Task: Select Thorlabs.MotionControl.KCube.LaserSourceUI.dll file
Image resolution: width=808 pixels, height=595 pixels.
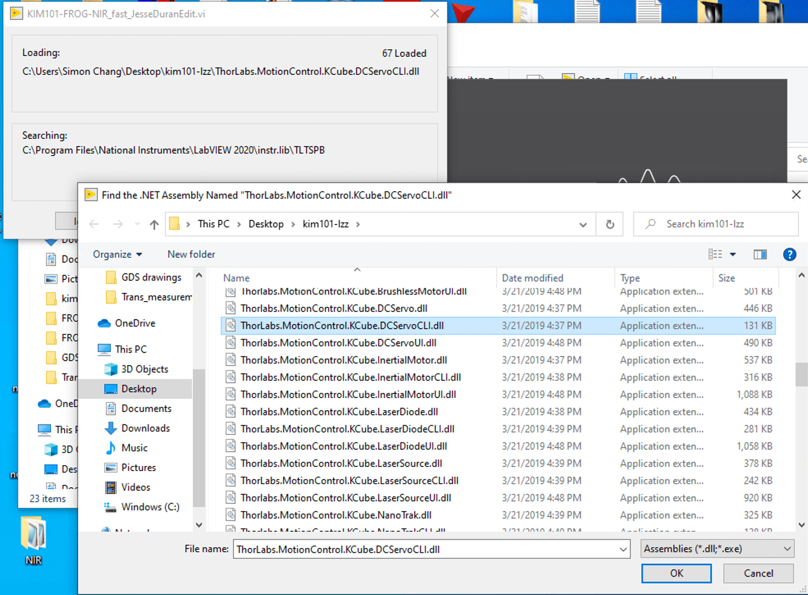Action: coord(498,498)
